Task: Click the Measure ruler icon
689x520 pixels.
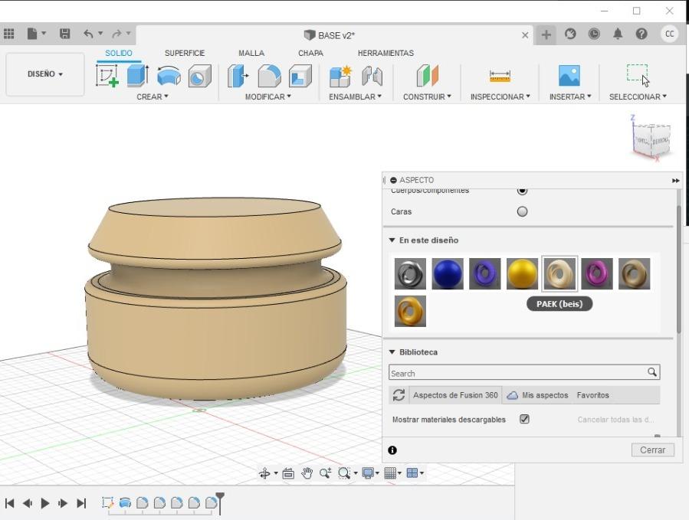Action: [500, 76]
